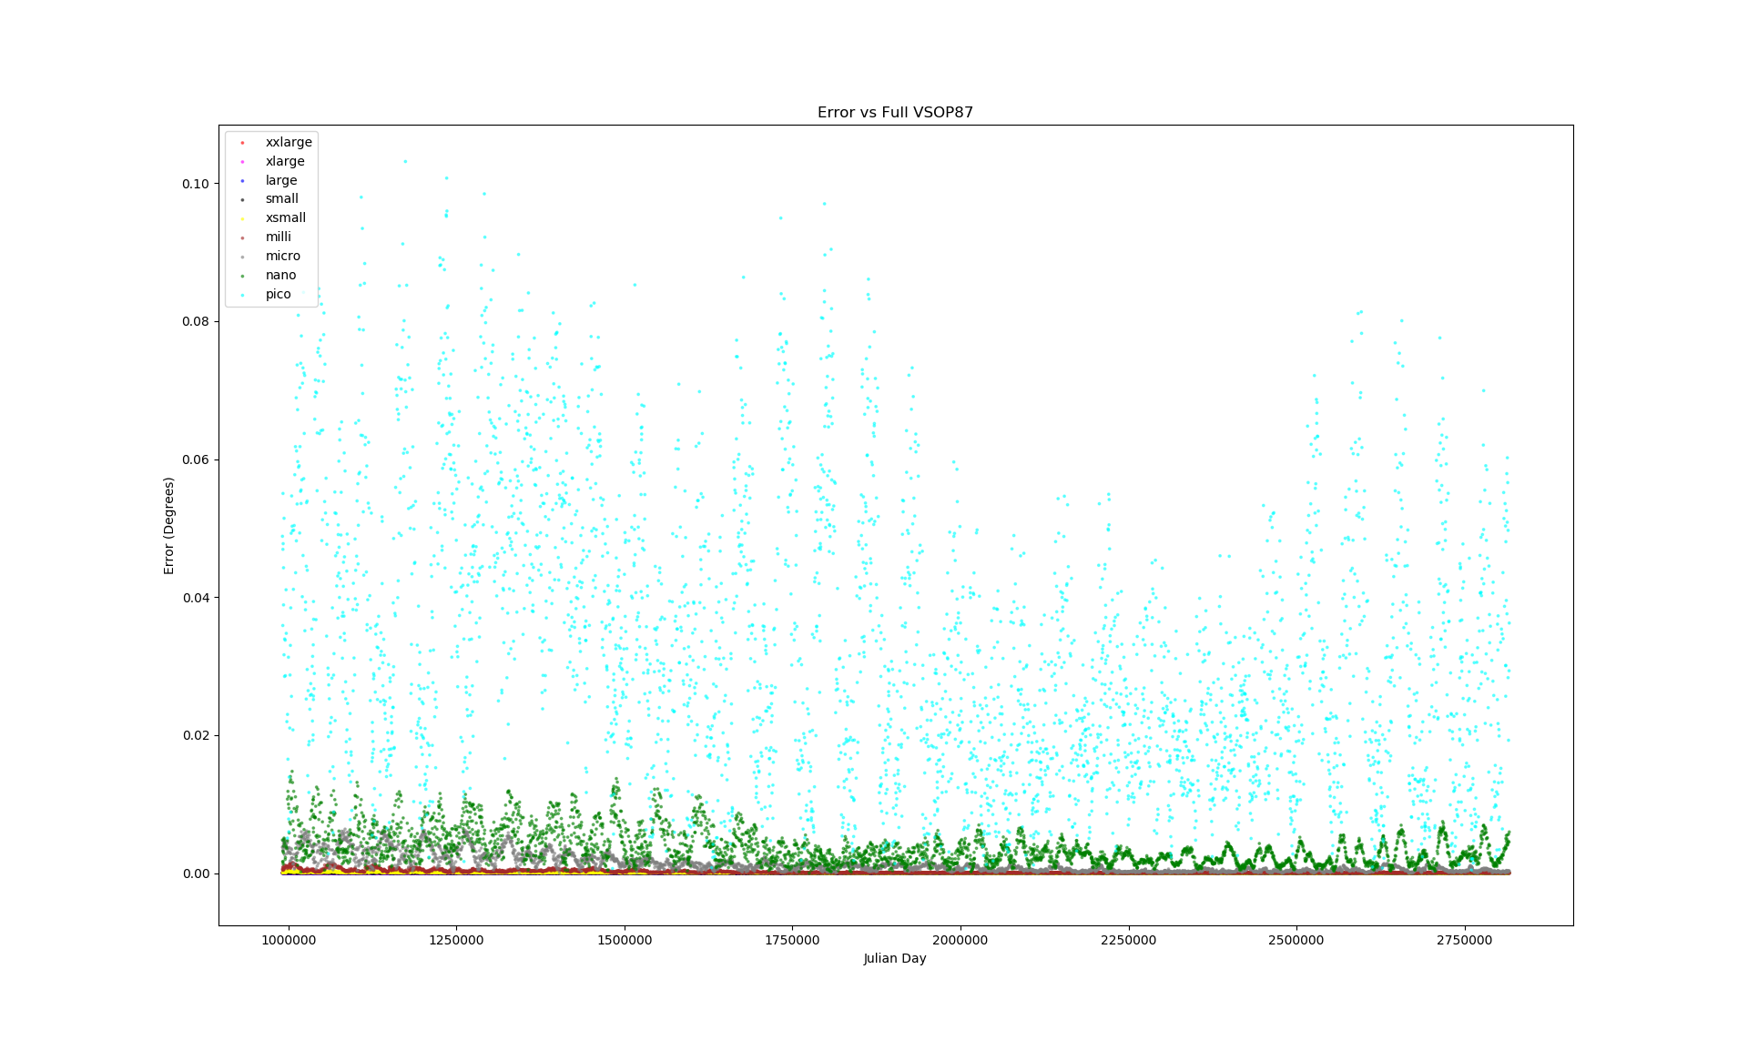Click the 0.00 y-axis tick label
Image resolution: width=1748 pixels, height=1040 pixels.
[x=195, y=873]
